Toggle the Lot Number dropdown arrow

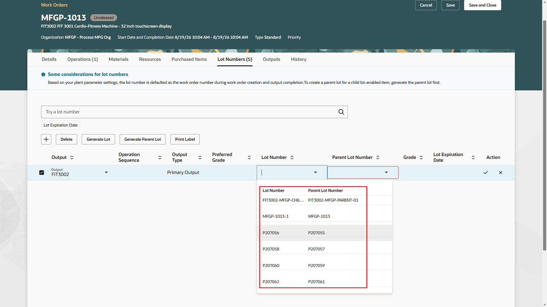(x=315, y=172)
